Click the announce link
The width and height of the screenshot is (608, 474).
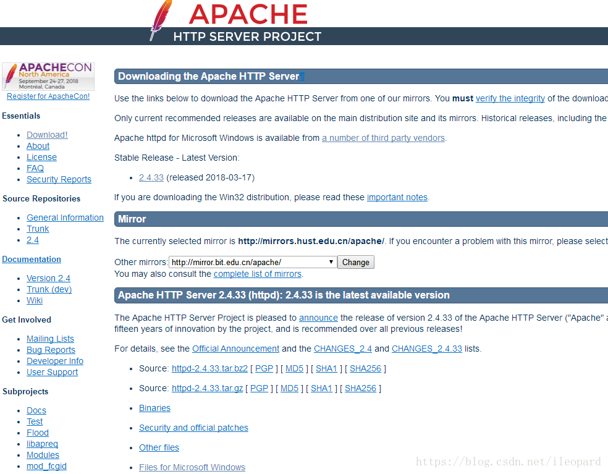tap(318, 318)
